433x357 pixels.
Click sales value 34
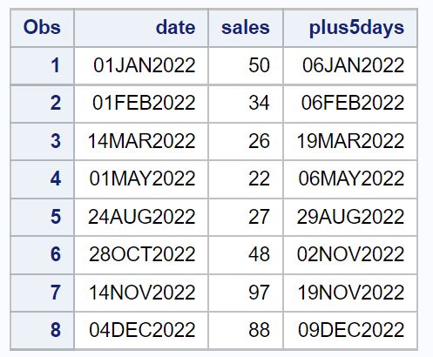pos(246,104)
